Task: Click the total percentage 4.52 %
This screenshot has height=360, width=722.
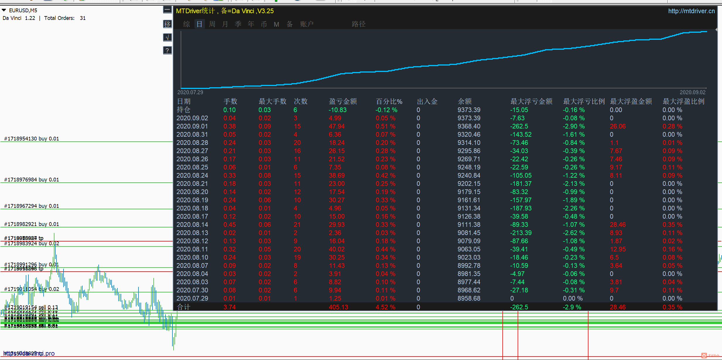Action: (x=386, y=307)
